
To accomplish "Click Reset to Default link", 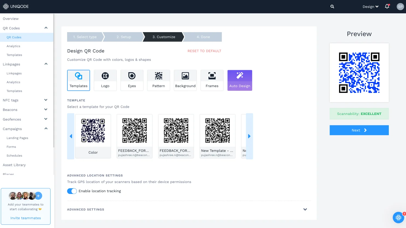I will [204, 51].
